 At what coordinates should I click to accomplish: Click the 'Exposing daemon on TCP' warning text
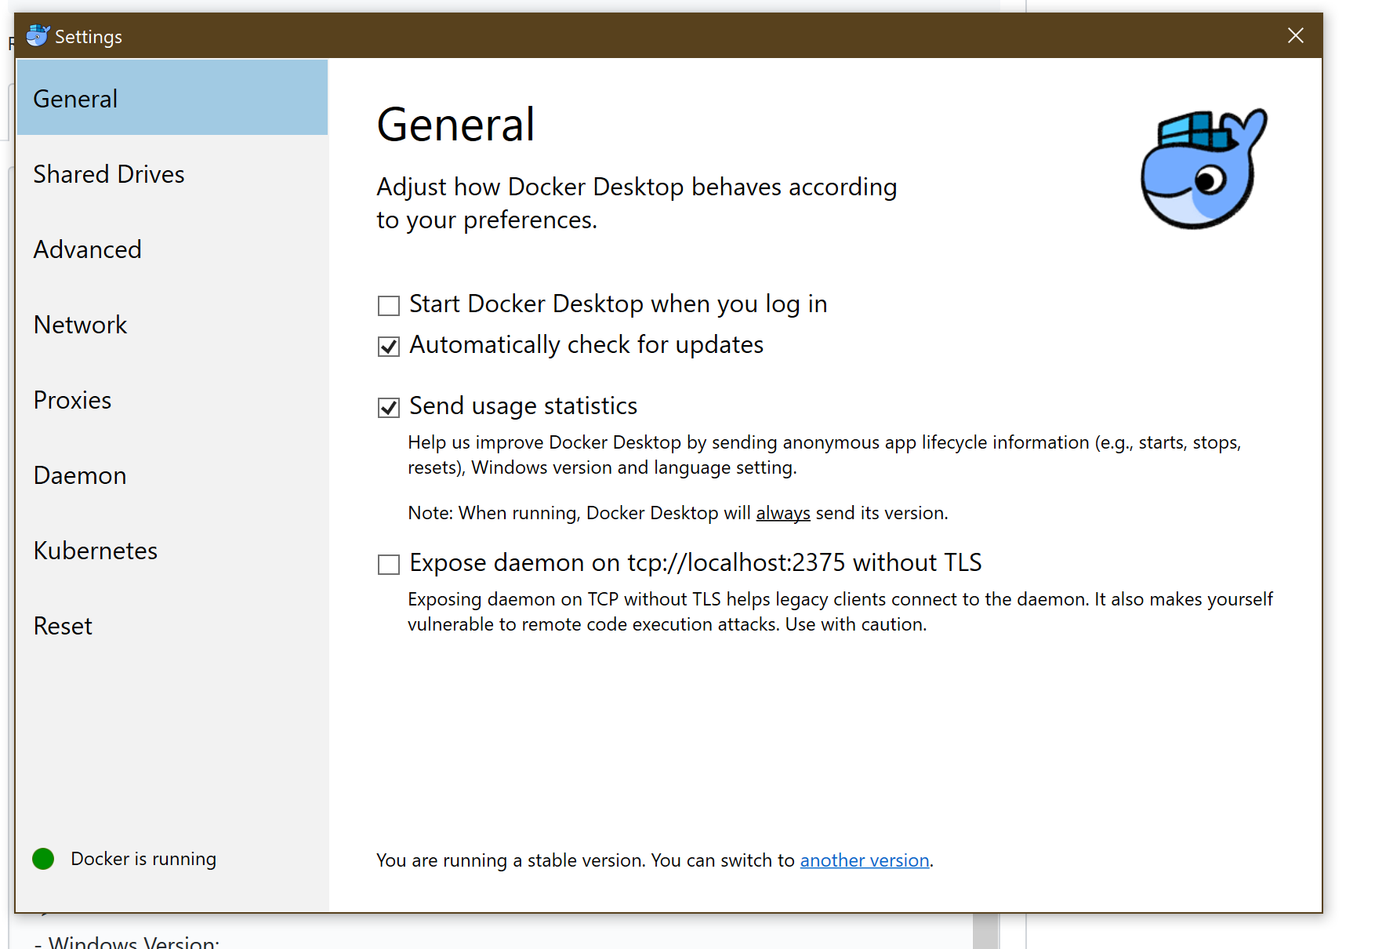coord(840,612)
